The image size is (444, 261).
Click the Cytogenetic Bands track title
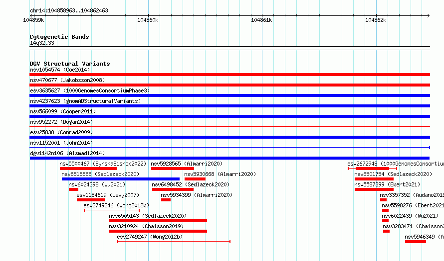[x=59, y=37]
